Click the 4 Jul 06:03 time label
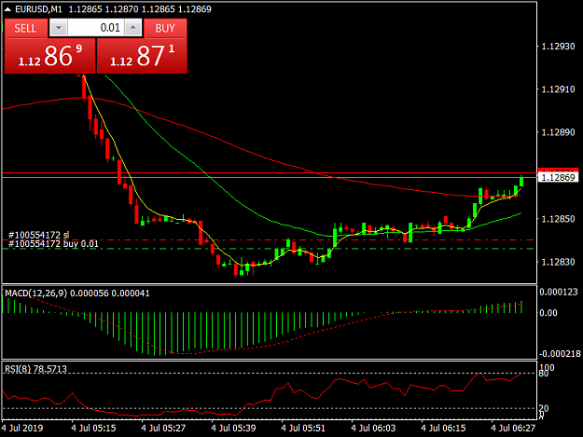The width and height of the screenshot is (583, 437). [x=373, y=428]
